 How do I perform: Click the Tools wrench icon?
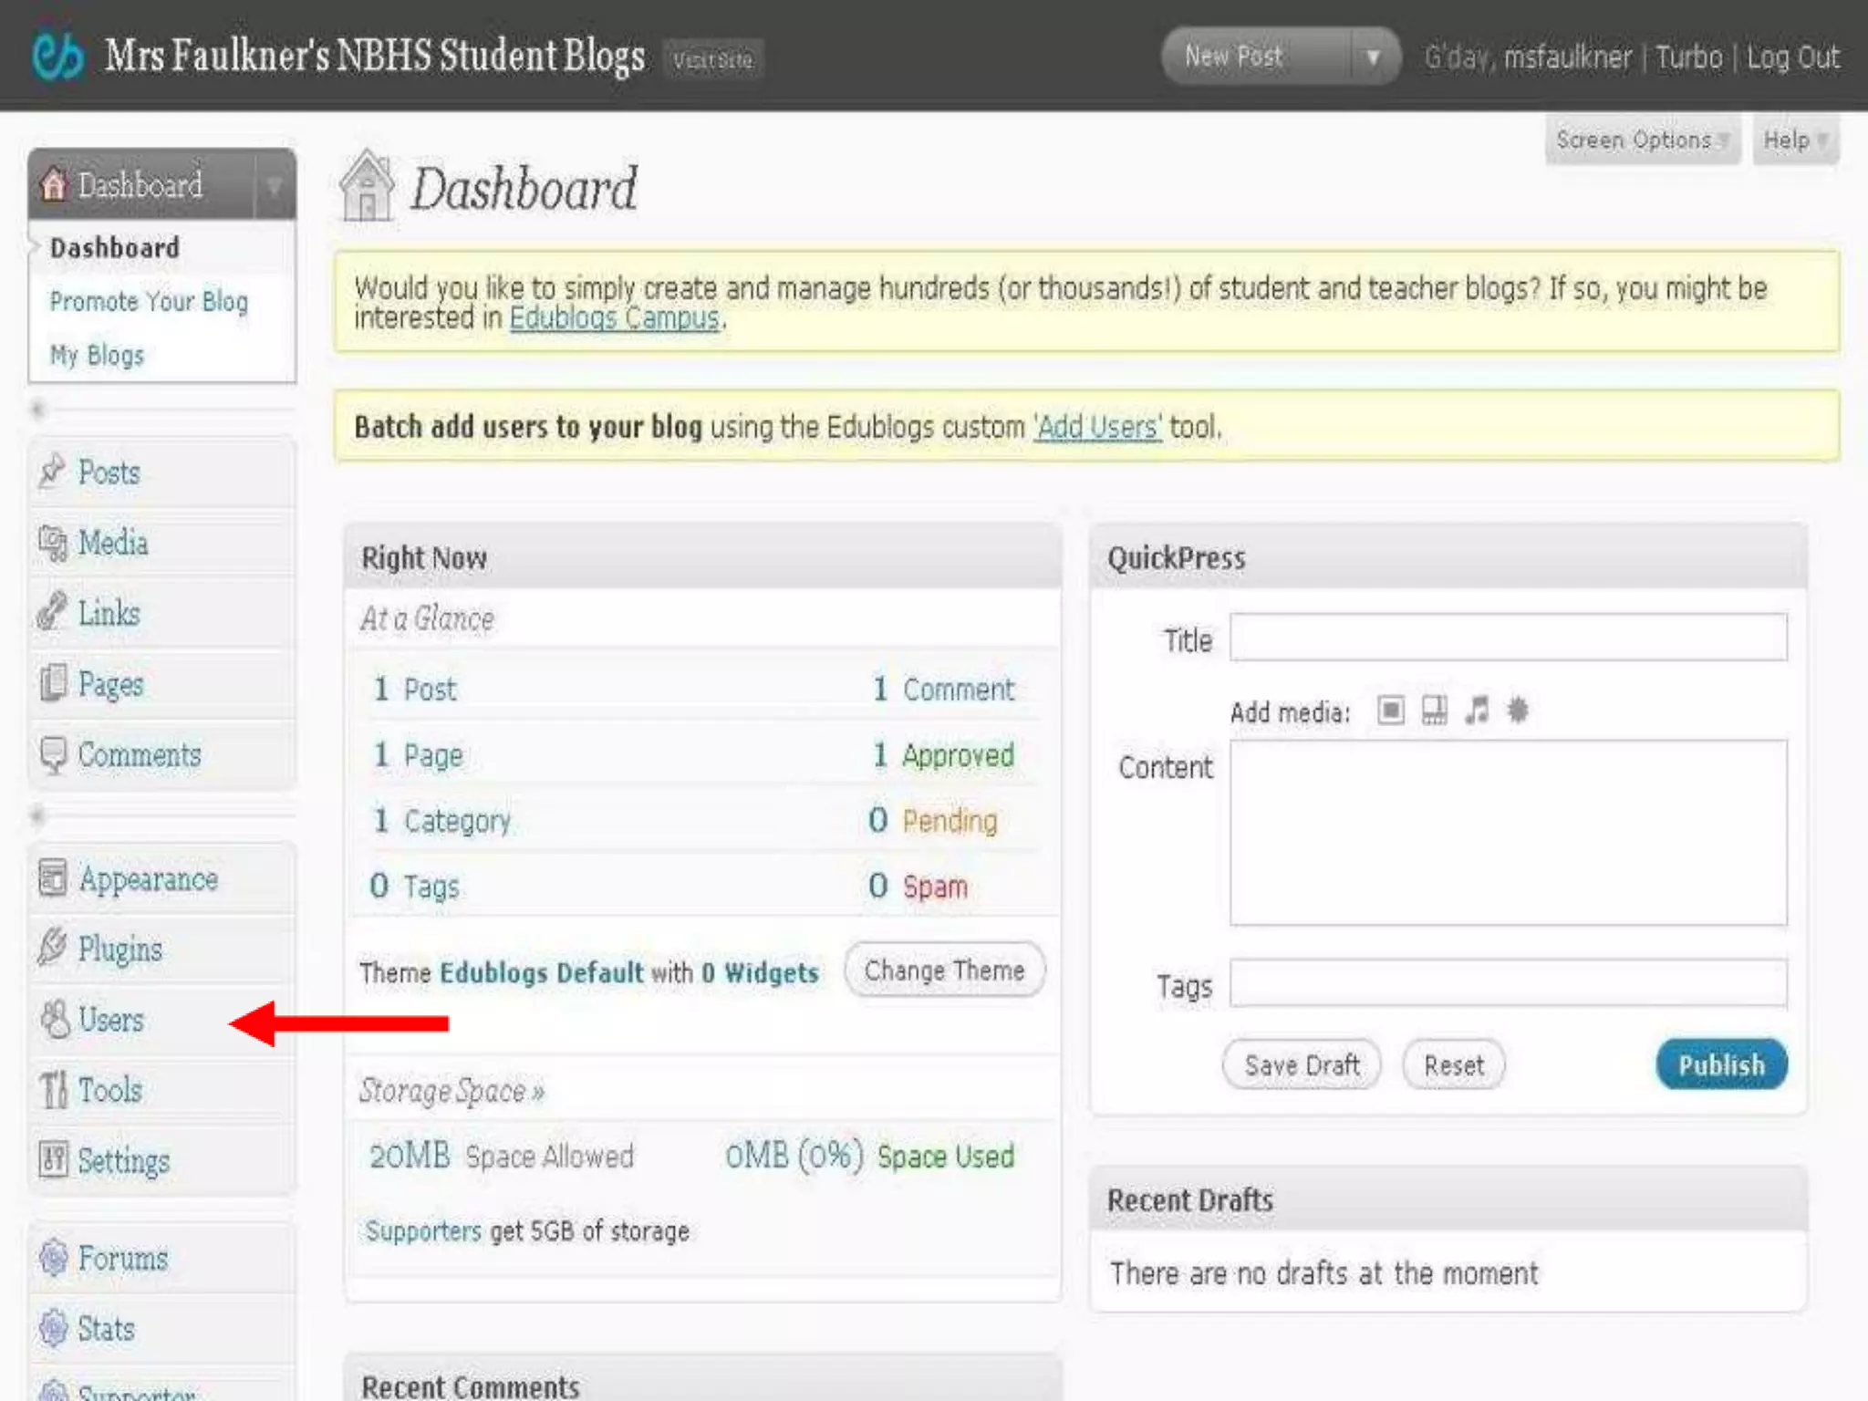point(53,1090)
